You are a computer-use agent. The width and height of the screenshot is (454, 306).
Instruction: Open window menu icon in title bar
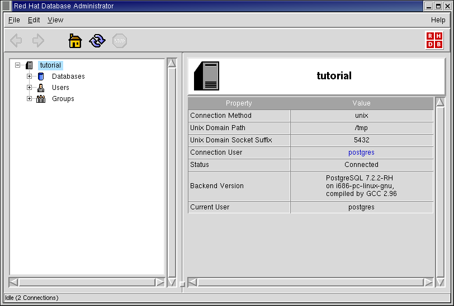[x=6, y=6]
